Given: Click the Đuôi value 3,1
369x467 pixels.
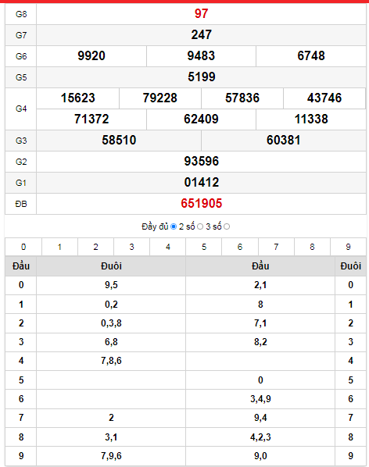Looking at the screenshot, I should tap(111, 437).
